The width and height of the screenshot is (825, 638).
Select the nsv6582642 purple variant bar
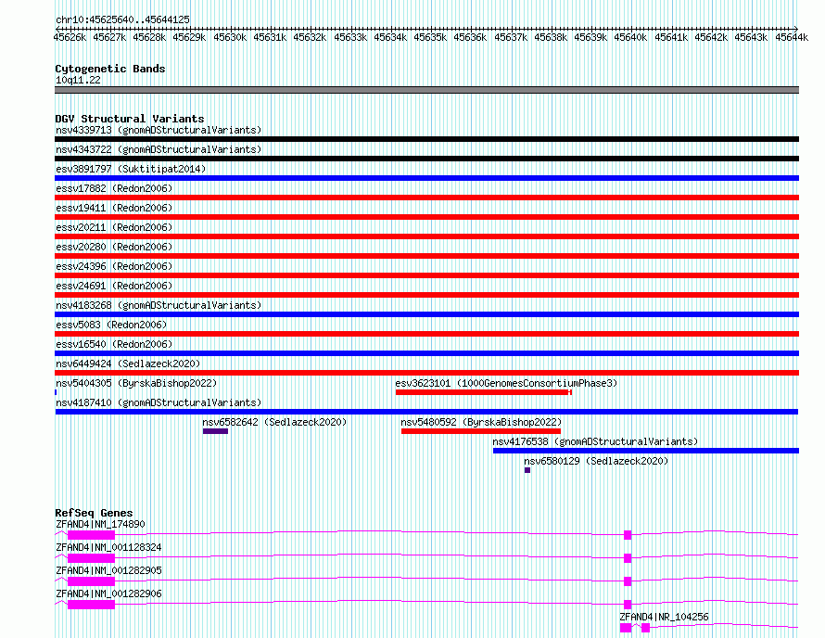coord(215,431)
